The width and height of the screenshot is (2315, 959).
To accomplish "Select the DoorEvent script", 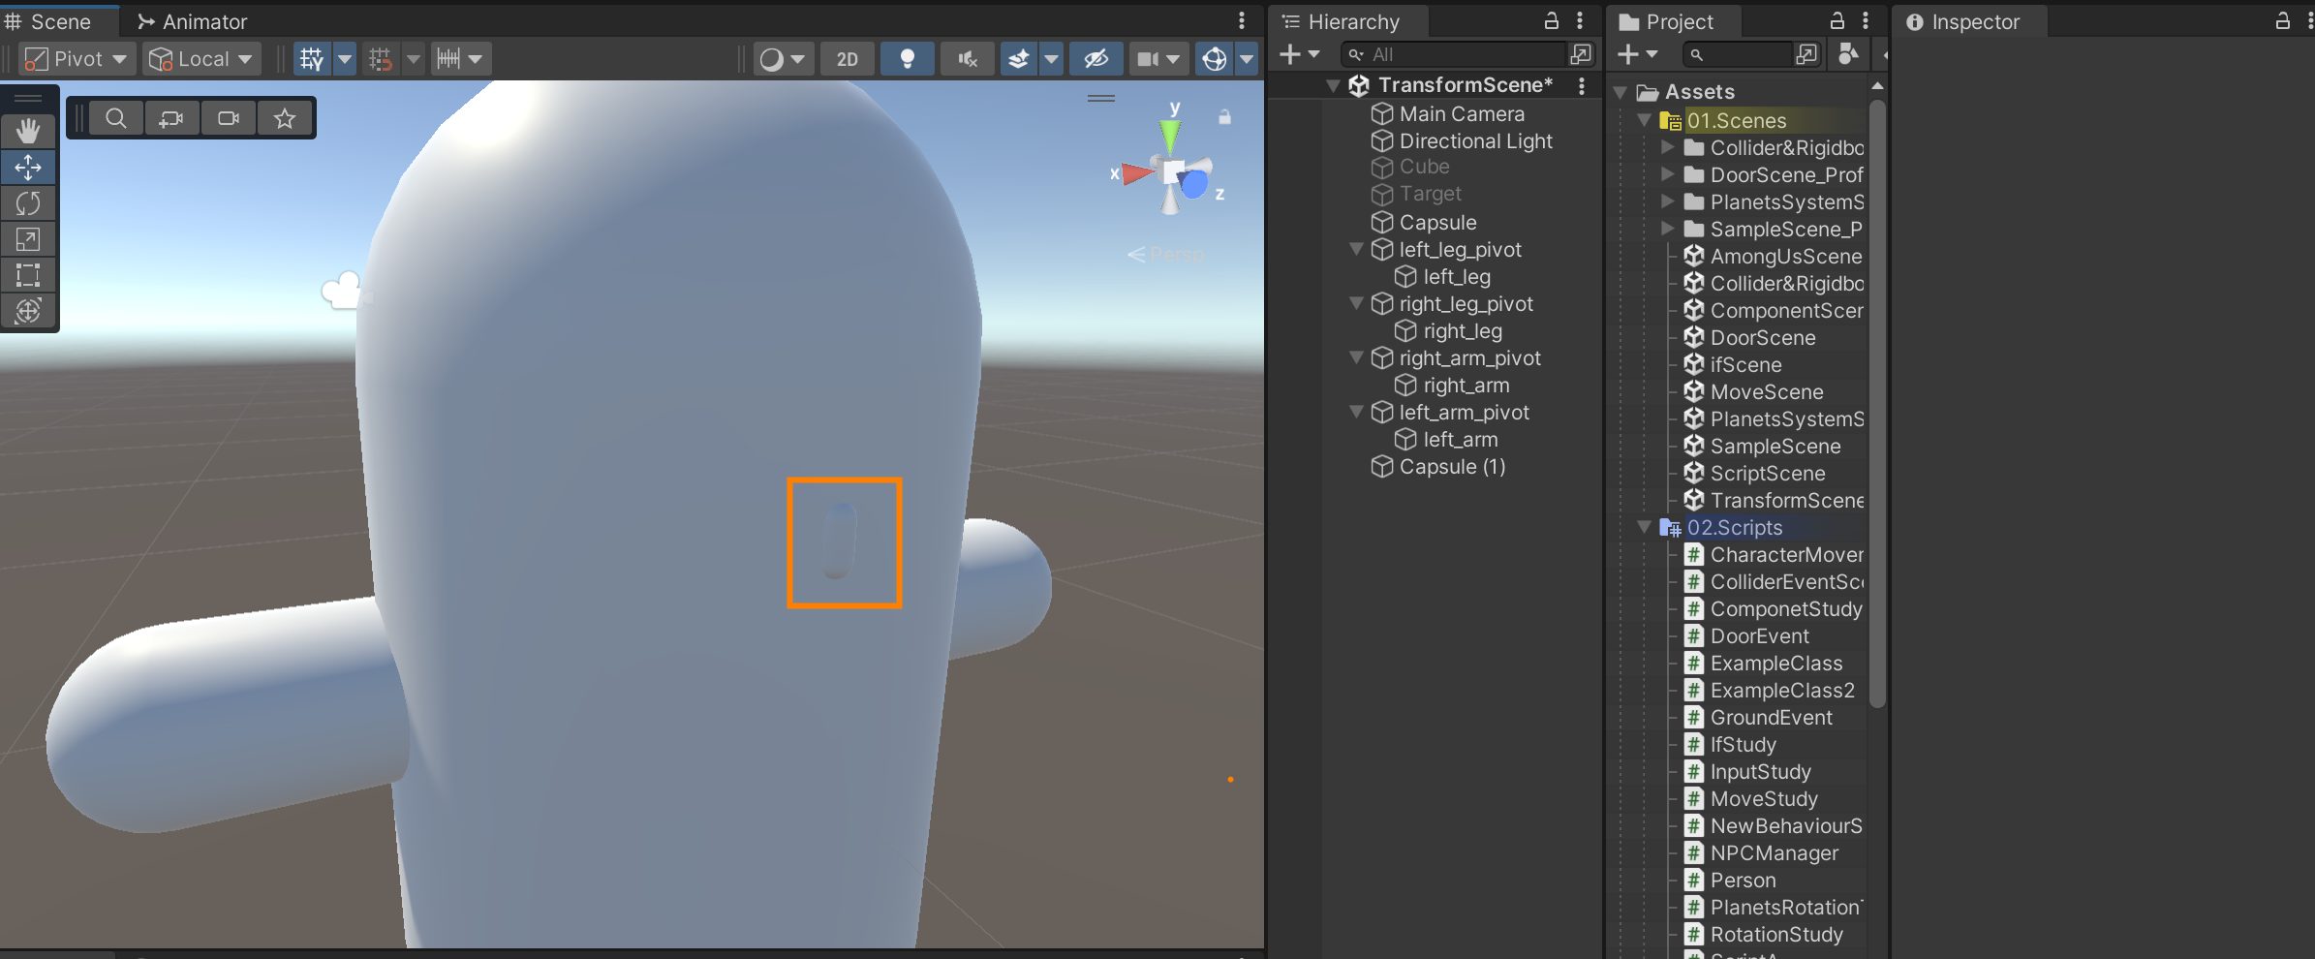I will click(1759, 636).
